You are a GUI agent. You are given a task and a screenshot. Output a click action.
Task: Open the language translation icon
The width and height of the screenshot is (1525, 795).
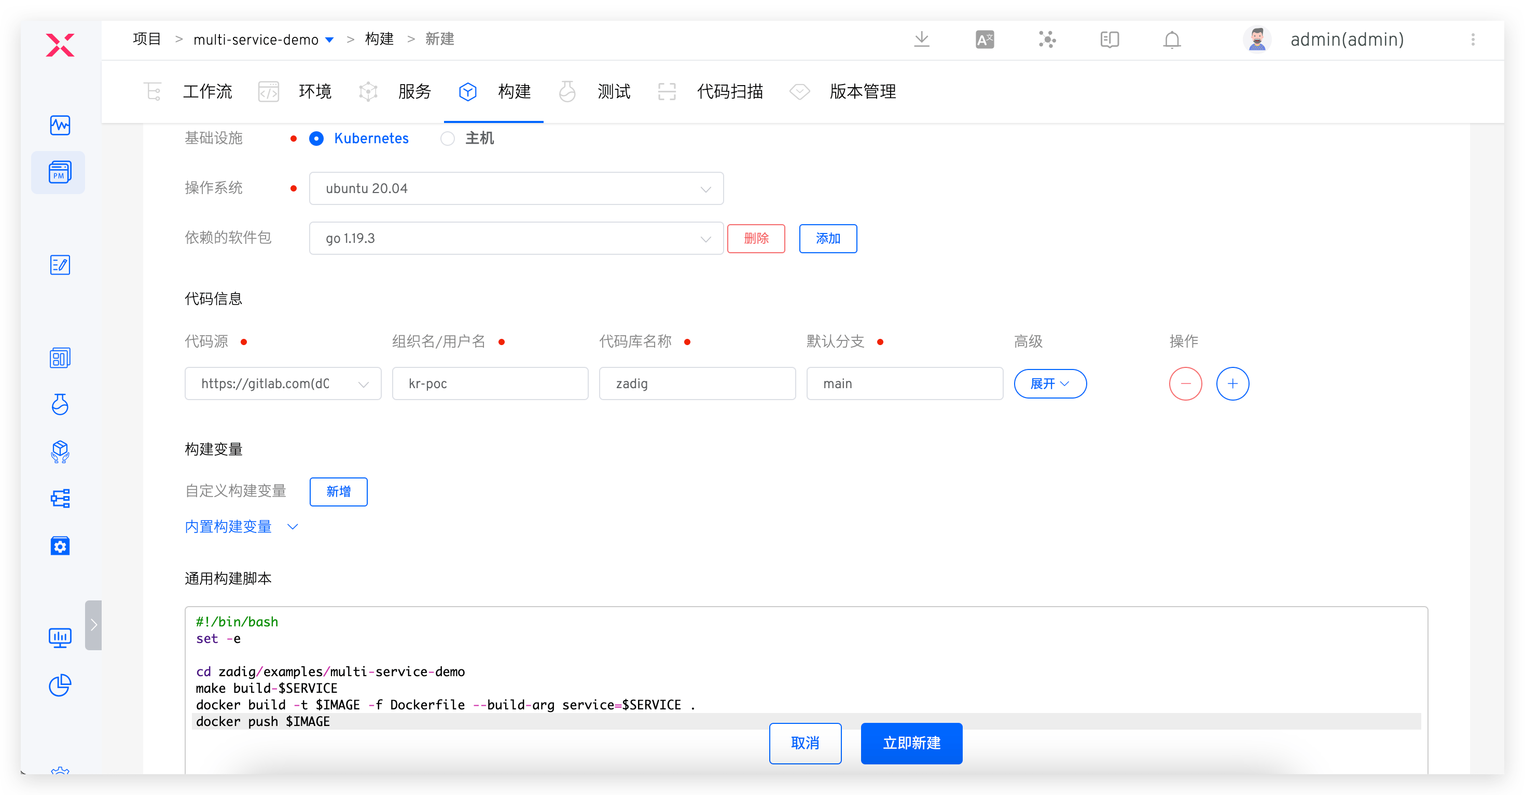click(984, 39)
